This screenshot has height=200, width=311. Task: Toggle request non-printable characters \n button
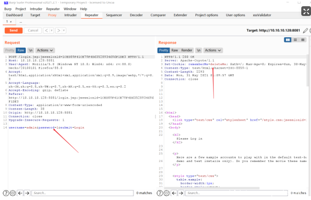click(x=30, y=50)
